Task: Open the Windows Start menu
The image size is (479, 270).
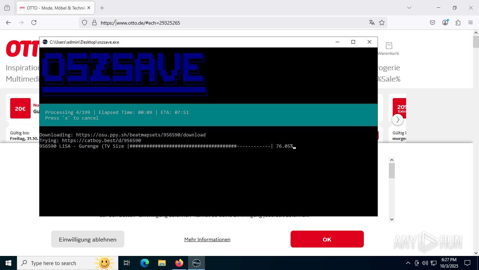Action: coord(8,263)
